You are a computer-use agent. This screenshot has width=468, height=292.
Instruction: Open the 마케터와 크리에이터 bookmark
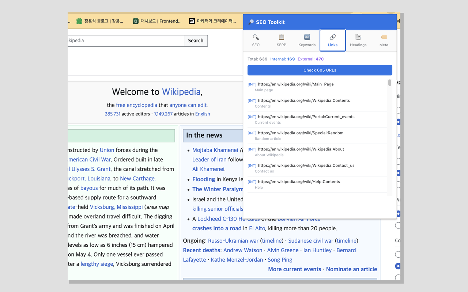point(212,21)
